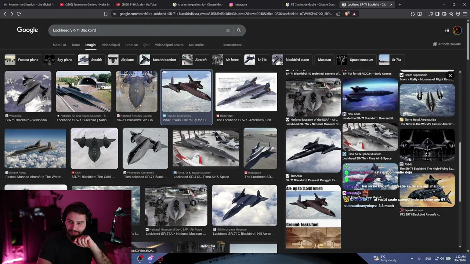Open the Popular Mechanics image result
Image resolution: width=470 pixels, height=264 pixels.
click(x=187, y=92)
